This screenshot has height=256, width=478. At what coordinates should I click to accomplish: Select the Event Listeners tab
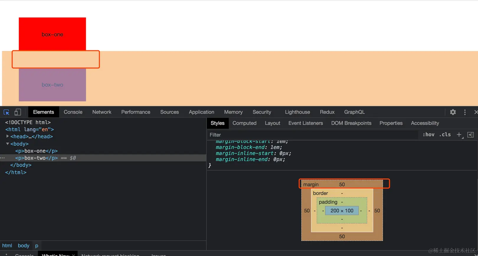305,123
